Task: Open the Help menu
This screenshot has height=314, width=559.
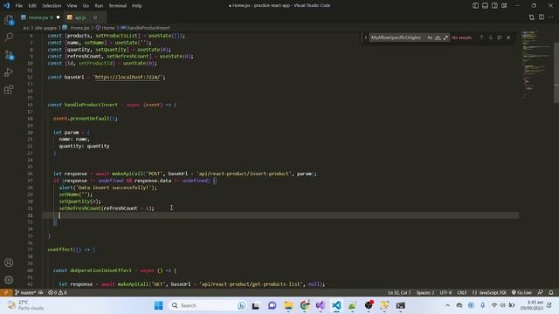Action: (137, 6)
